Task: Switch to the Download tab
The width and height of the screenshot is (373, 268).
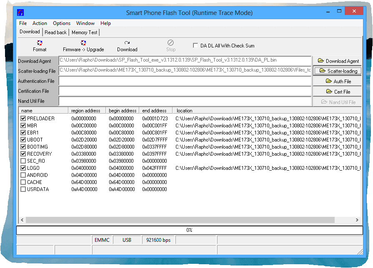Action: [x=30, y=32]
